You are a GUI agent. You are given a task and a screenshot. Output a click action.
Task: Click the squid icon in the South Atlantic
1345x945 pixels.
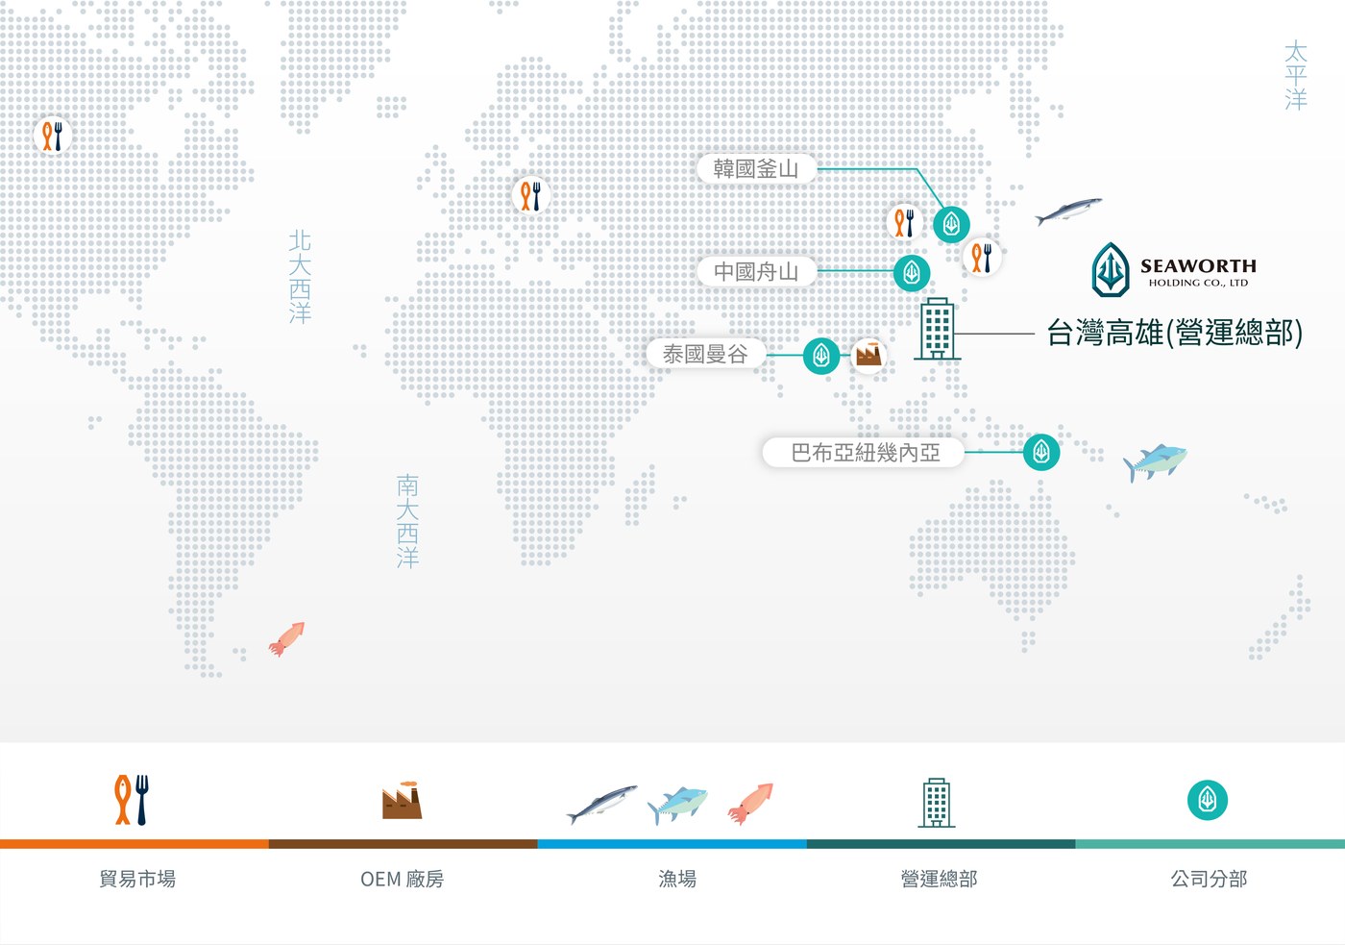coord(286,638)
